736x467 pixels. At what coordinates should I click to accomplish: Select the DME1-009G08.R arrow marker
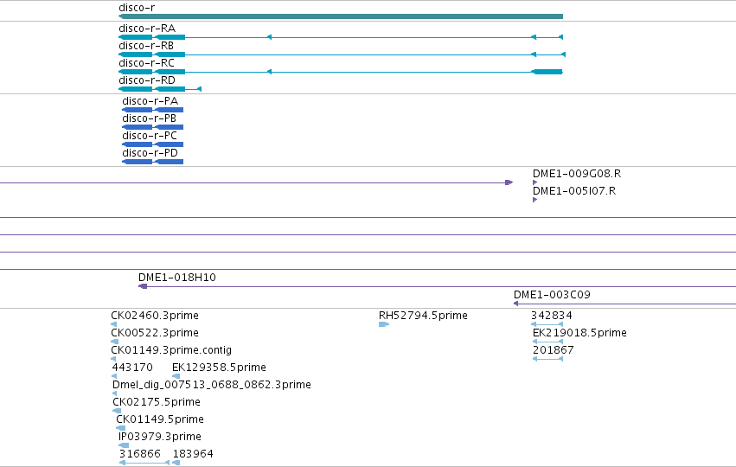[535, 182]
